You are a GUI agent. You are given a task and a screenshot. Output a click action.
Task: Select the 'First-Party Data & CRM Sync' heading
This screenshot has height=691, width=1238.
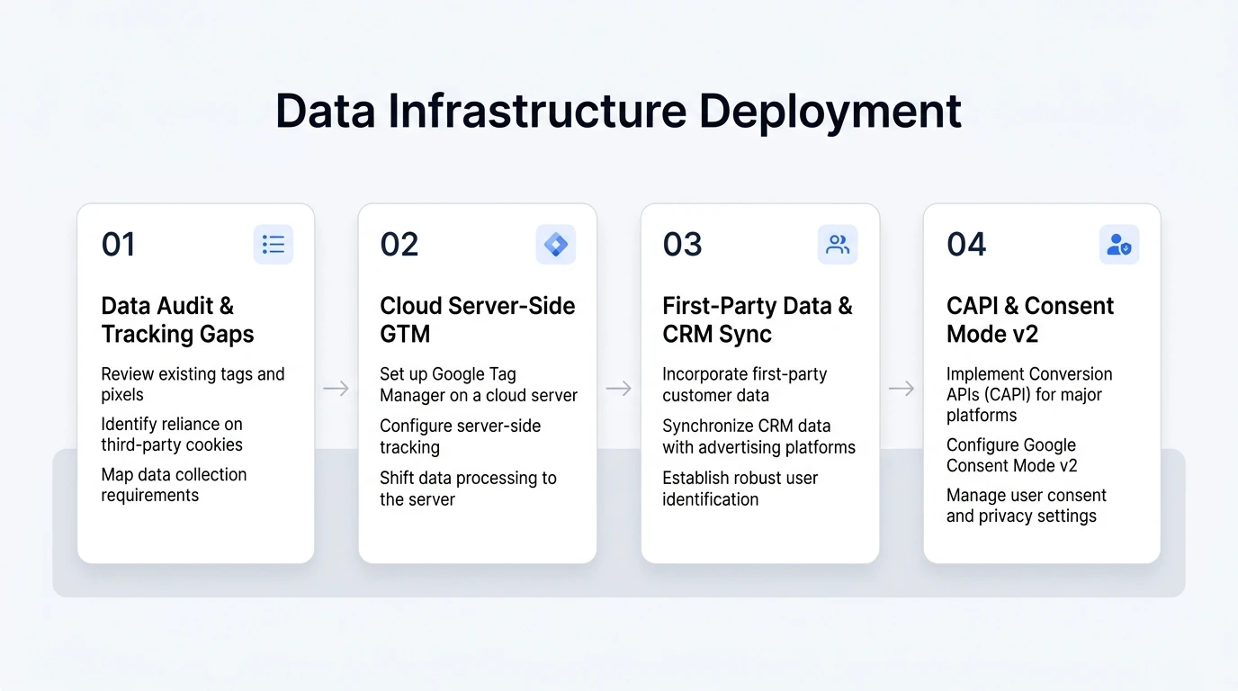tap(757, 320)
